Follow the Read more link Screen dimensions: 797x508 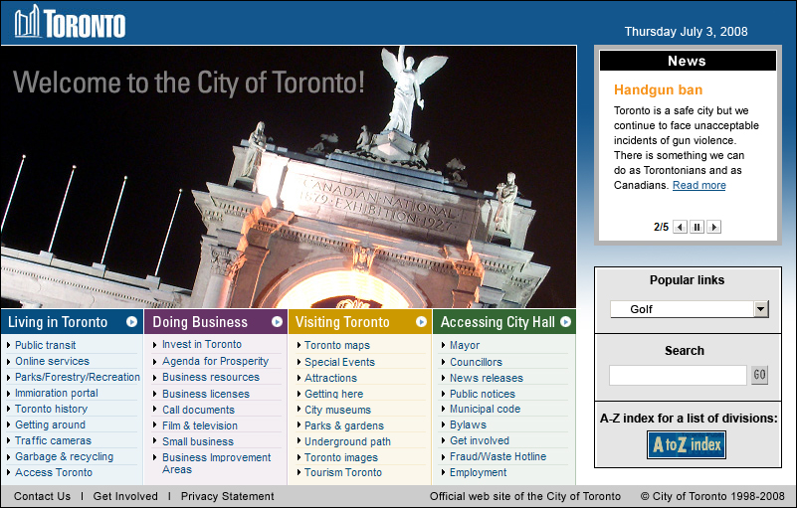point(698,185)
